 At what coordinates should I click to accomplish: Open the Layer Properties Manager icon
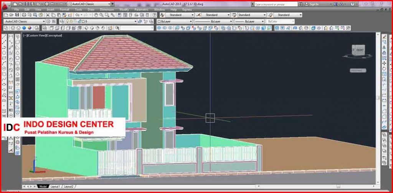click(62, 21)
